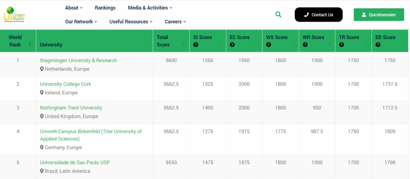Click the WS Score help question icon
The width and height of the screenshot is (410, 179).
pos(269,45)
